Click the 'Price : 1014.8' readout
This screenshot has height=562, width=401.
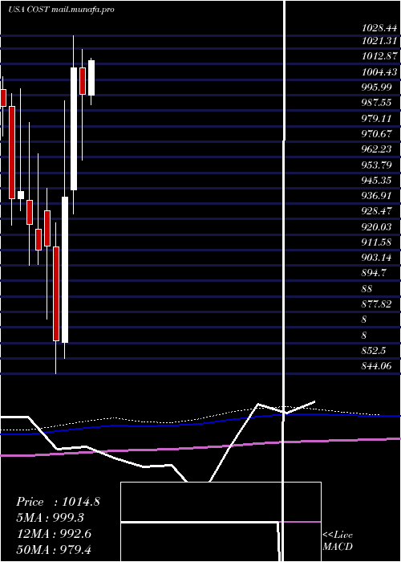(x=58, y=502)
